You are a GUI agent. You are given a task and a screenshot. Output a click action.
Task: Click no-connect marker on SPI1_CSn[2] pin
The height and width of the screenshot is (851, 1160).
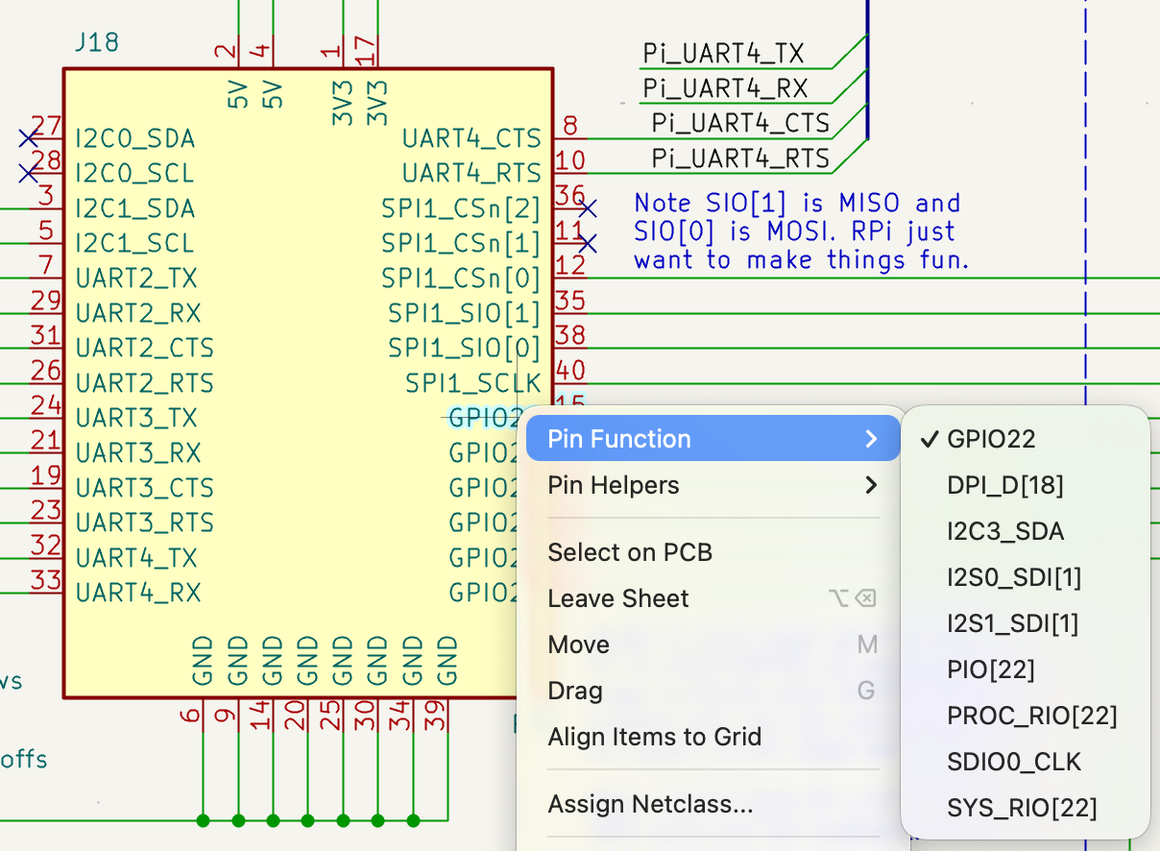(588, 208)
